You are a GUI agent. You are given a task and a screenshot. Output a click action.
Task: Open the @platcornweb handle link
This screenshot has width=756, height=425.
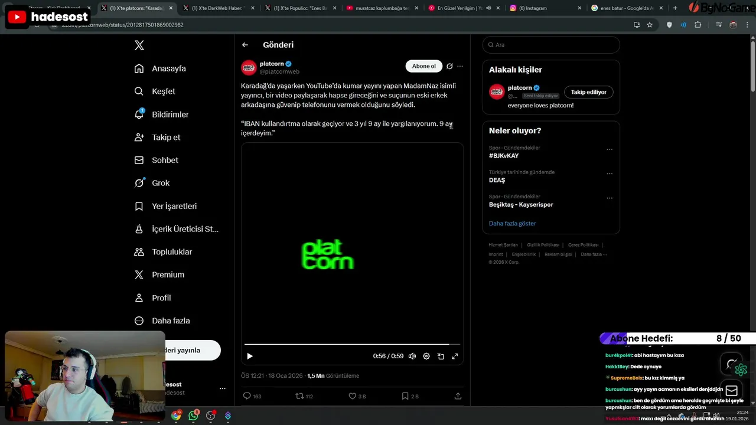pos(279,72)
